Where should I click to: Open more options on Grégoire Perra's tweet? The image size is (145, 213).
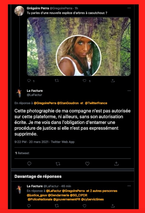point(129,8)
